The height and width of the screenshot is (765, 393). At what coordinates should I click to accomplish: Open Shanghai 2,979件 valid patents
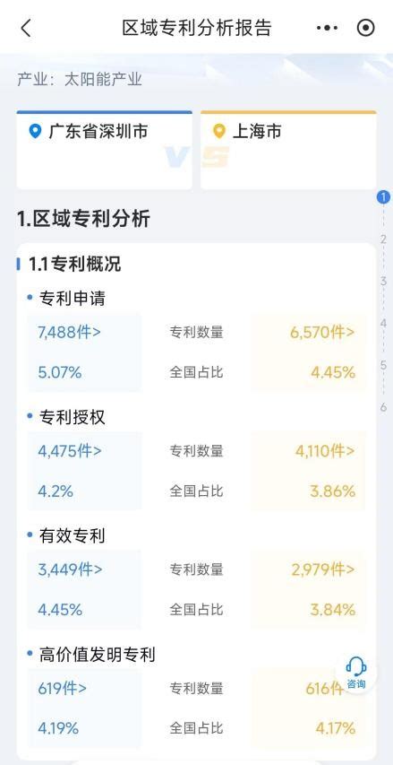(x=323, y=569)
